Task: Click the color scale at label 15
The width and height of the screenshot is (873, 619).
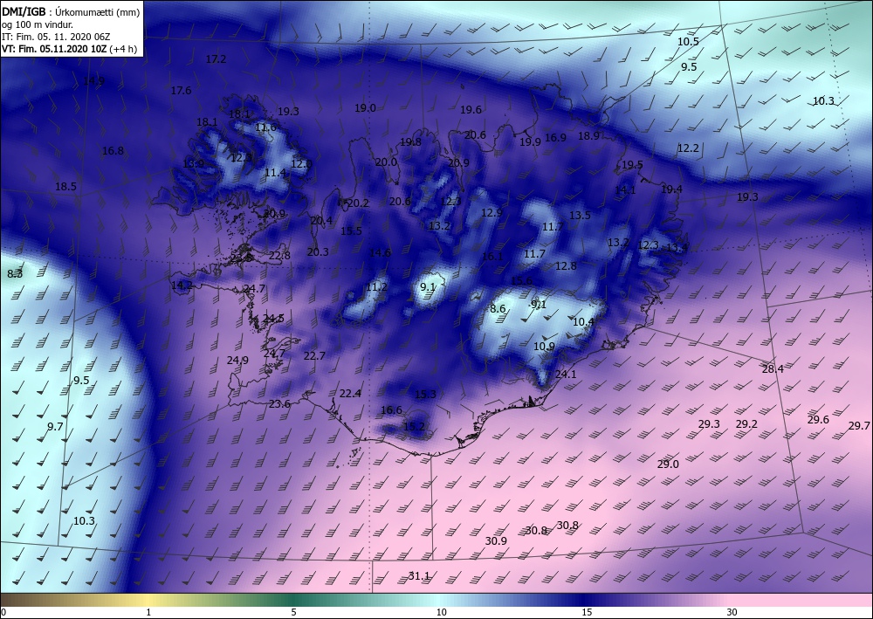Action: click(587, 612)
